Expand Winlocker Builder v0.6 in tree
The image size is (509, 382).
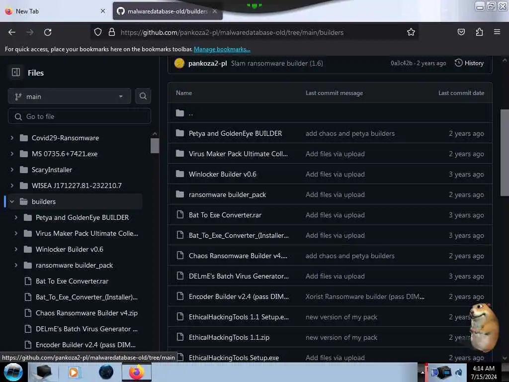16,249
